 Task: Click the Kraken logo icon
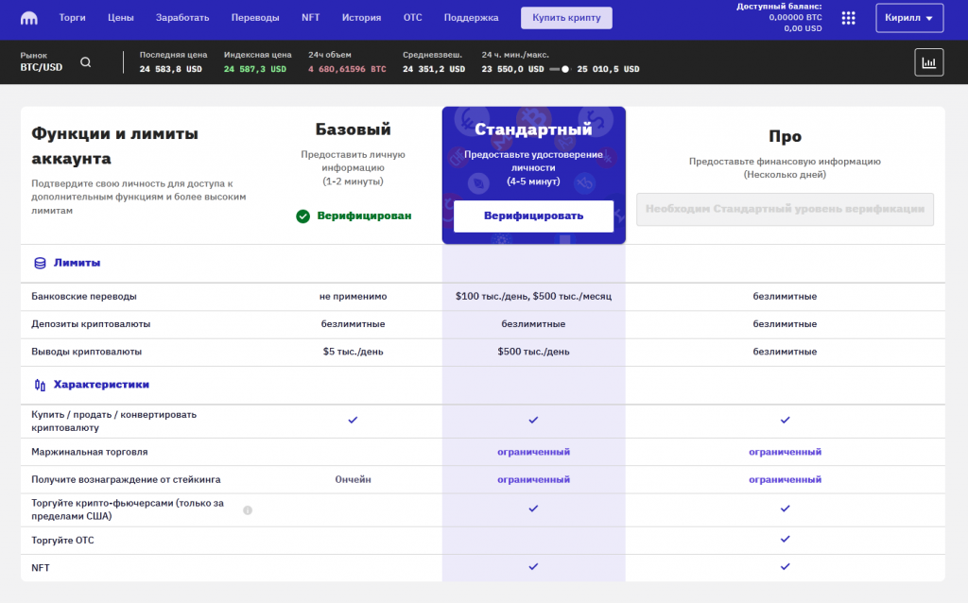click(28, 18)
